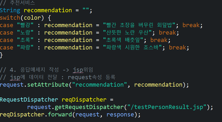Click break on the "파랑" case line

pos(177,48)
